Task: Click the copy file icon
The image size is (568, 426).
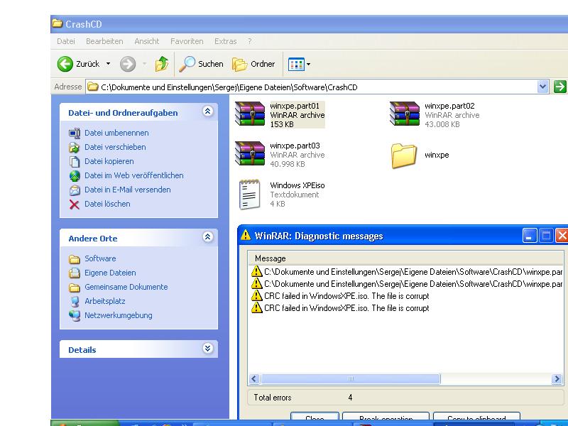Action: (75, 162)
